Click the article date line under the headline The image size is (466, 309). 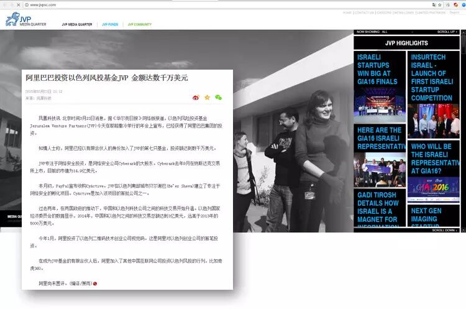pos(43,91)
